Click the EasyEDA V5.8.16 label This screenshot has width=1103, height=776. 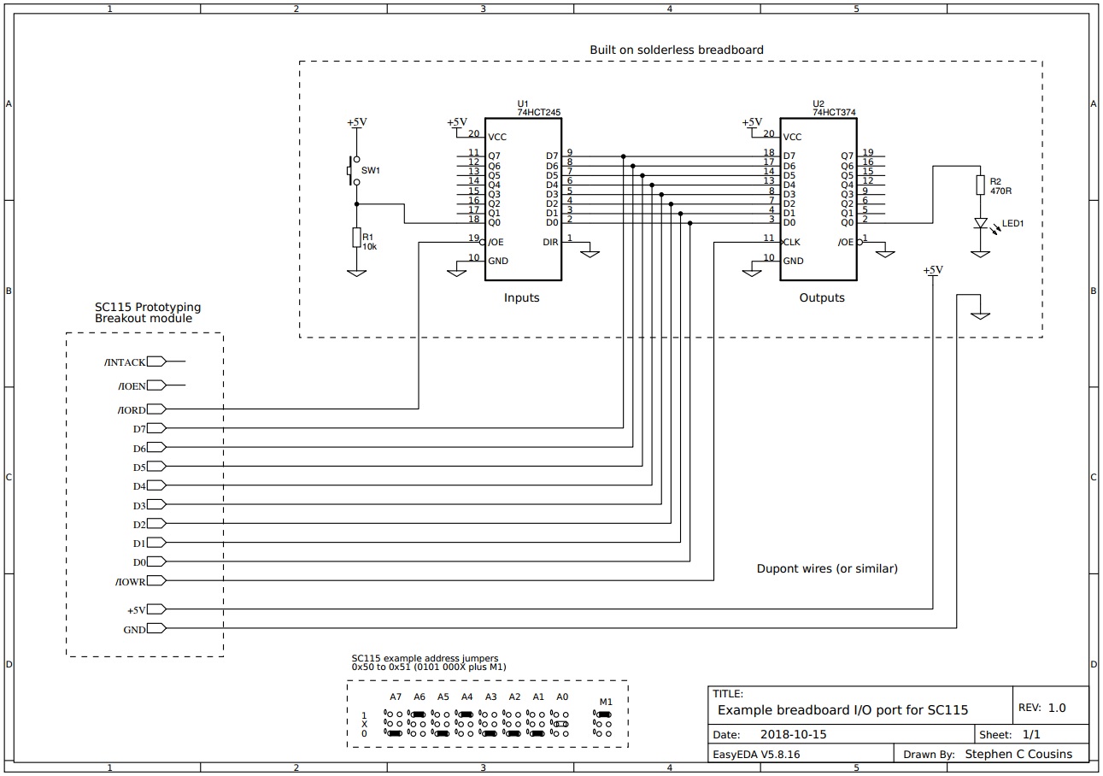tap(757, 754)
